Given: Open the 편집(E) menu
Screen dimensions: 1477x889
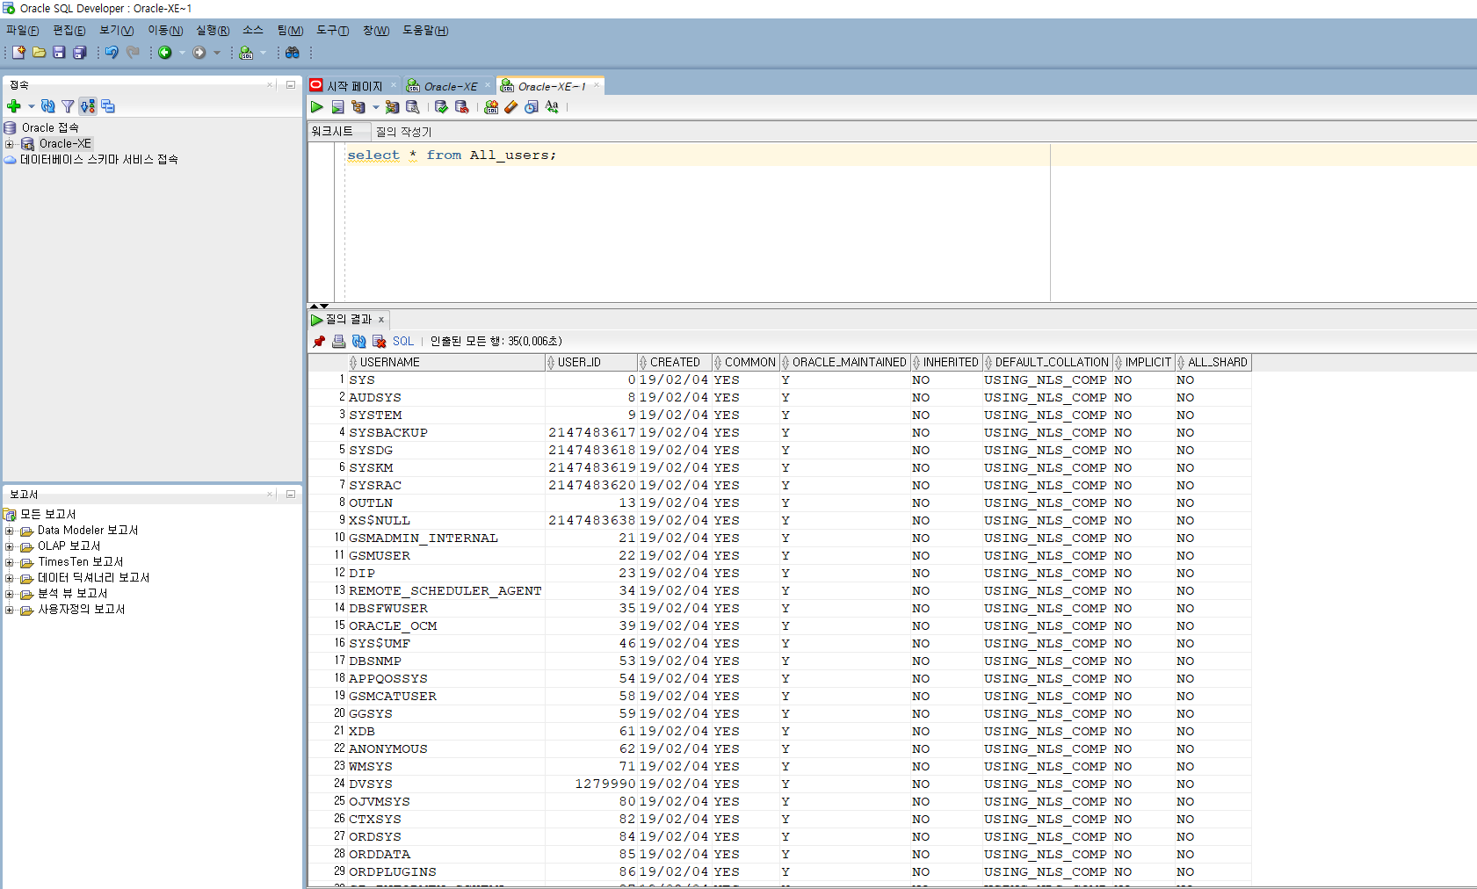Looking at the screenshot, I should tap(69, 31).
